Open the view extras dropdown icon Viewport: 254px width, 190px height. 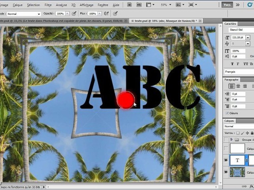tap(150, 5)
